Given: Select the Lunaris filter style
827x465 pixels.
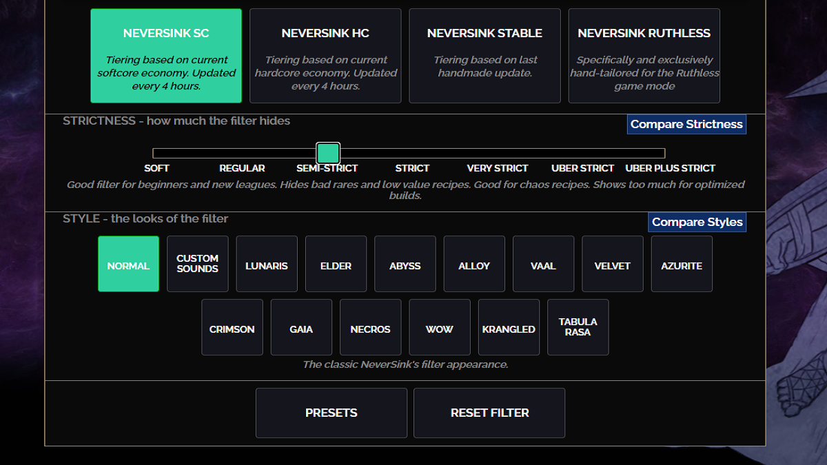Looking at the screenshot, I should [267, 264].
